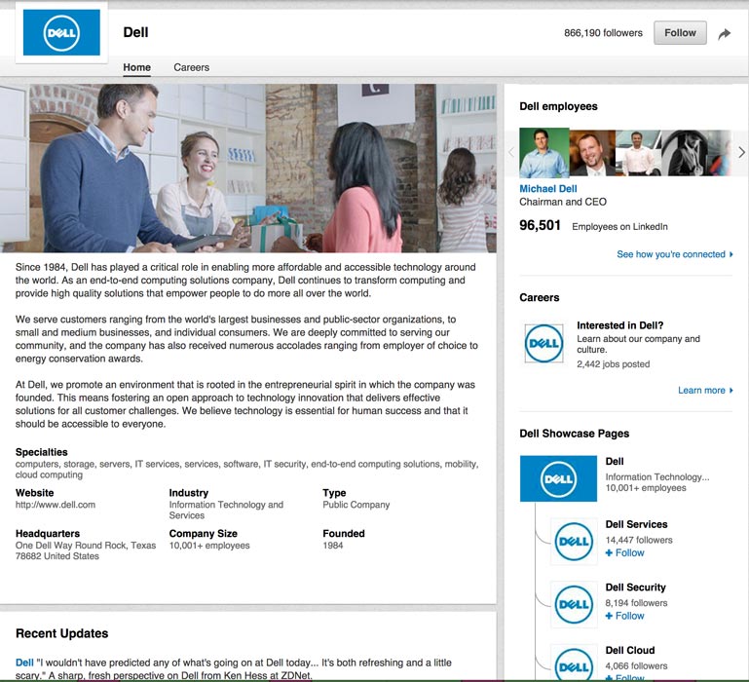
Task: Click the http://www.dell.com website text
Action: point(56,505)
